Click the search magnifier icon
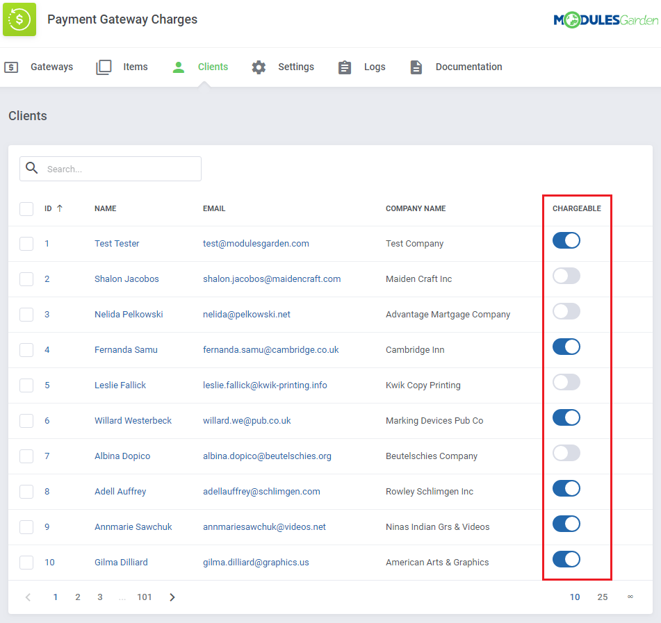This screenshot has width=661, height=623. [31, 168]
